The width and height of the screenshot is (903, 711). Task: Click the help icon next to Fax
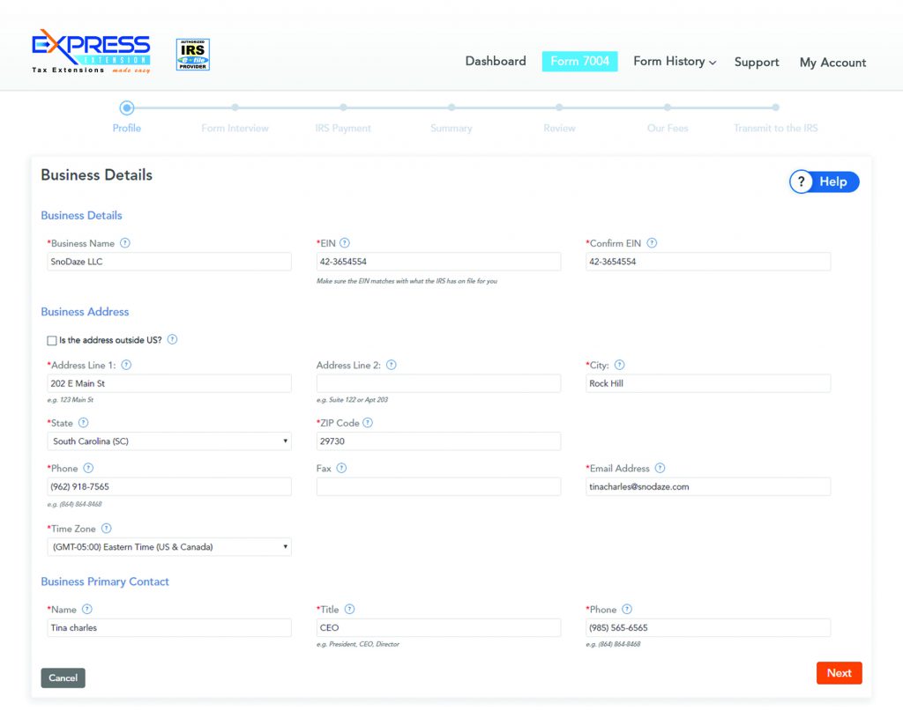pos(341,469)
